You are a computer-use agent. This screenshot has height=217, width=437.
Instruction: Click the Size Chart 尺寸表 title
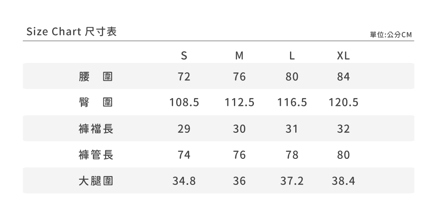(x=71, y=32)
